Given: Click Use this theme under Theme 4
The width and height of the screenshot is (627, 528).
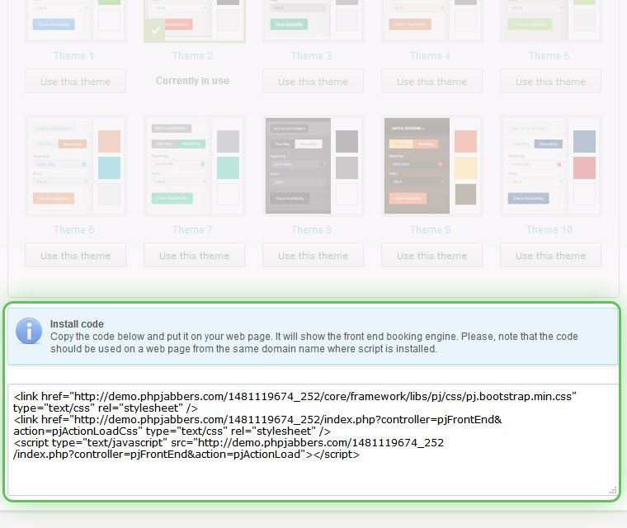Looking at the screenshot, I should point(431,81).
